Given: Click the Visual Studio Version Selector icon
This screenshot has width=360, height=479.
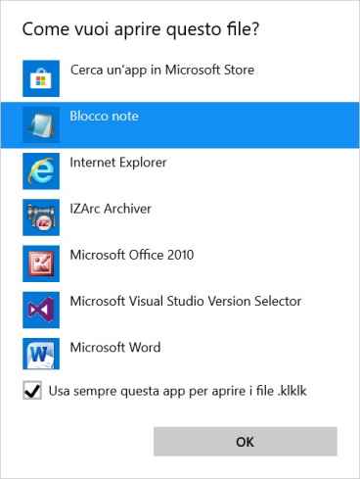Looking at the screenshot, I should (41, 310).
